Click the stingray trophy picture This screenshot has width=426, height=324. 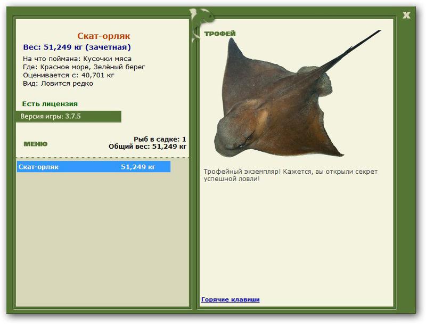tap(298, 94)
